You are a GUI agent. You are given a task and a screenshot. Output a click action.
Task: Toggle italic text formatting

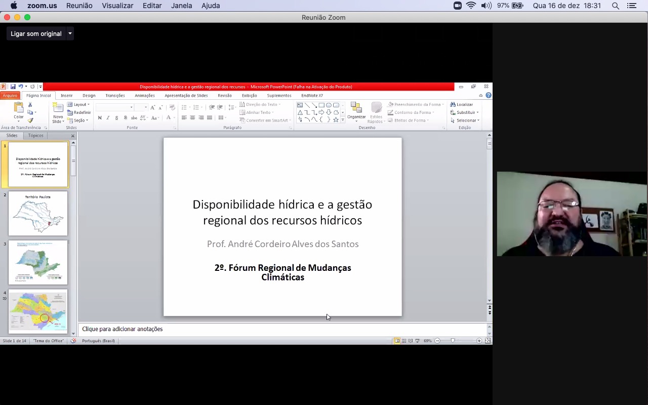108,118
